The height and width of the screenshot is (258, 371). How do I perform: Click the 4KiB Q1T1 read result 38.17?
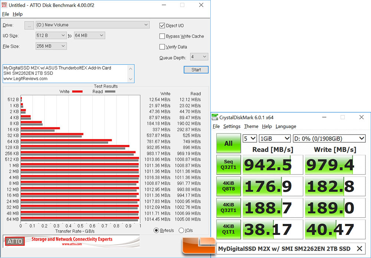point(273,229)
